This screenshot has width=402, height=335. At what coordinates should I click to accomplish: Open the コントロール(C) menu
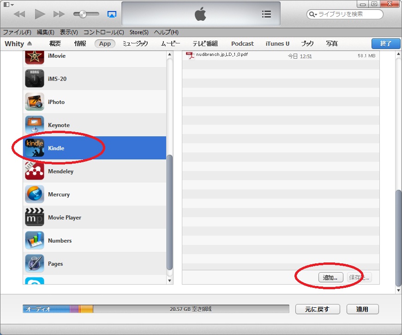[103, 32]
